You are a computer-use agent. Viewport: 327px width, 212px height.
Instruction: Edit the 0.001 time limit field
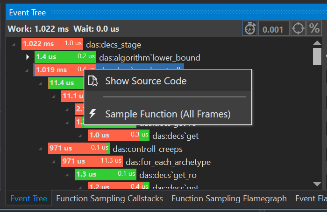pos(274,28)
